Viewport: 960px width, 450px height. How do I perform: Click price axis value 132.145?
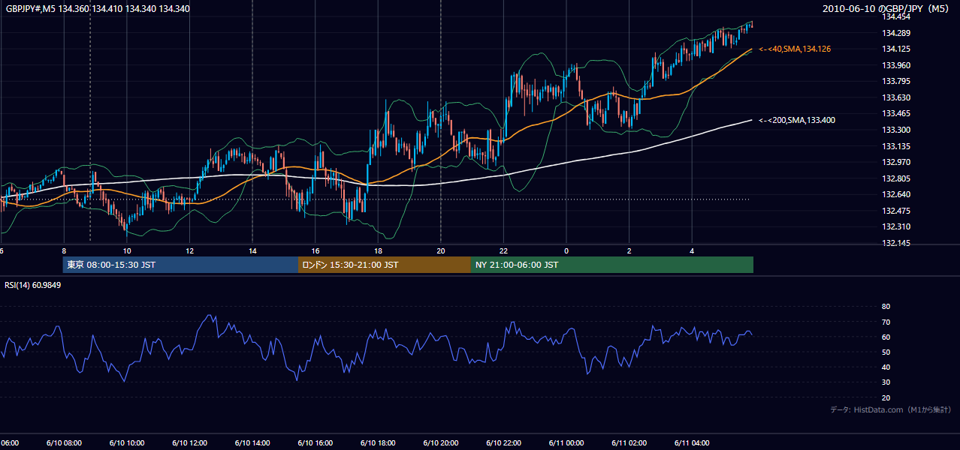pos(896,243)
